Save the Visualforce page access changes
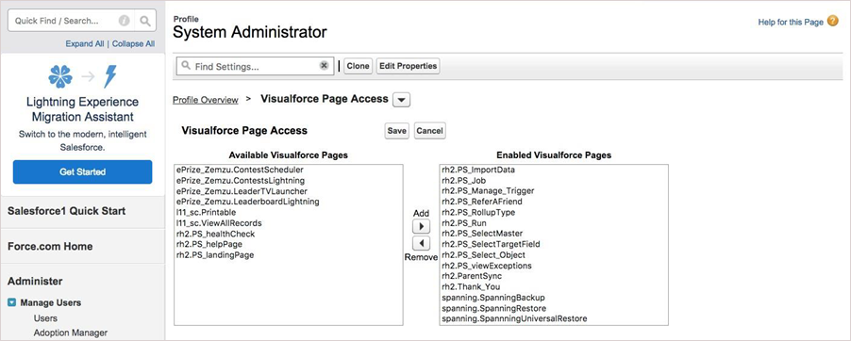851x341 pixels. coord(397,131)
